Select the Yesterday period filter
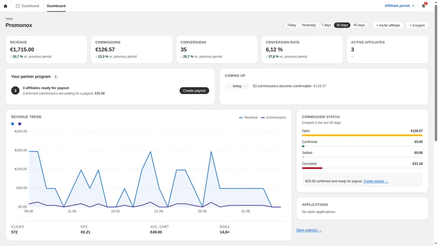Viewport: 438px width, 246px height. pos(308,25)
